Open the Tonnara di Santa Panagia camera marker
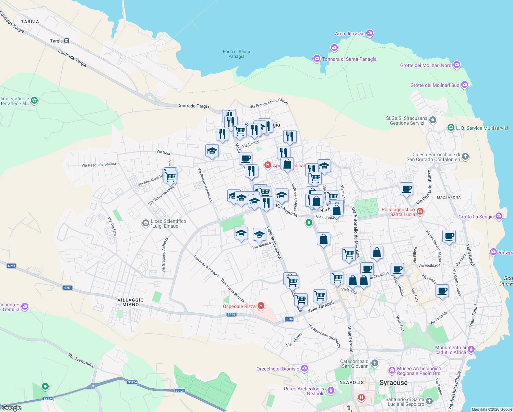This screenshot has height=412, width=513. click(317, 59)
